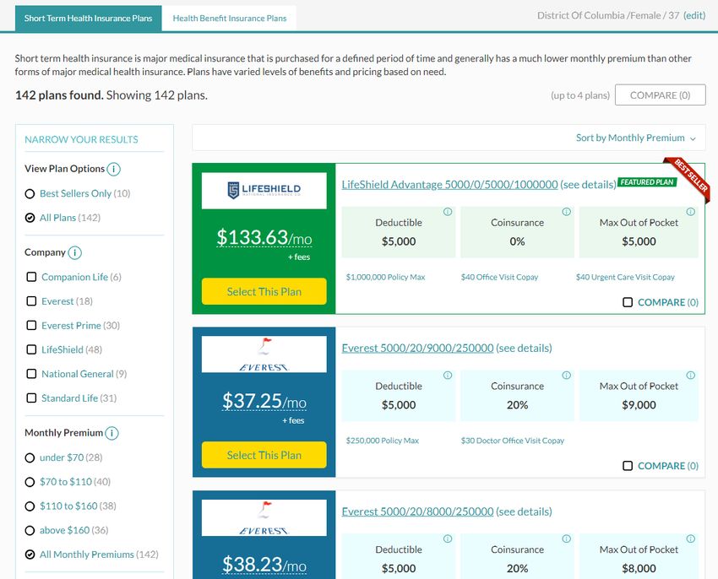Click the LifeShield logo thumbnail

point(264,191)
